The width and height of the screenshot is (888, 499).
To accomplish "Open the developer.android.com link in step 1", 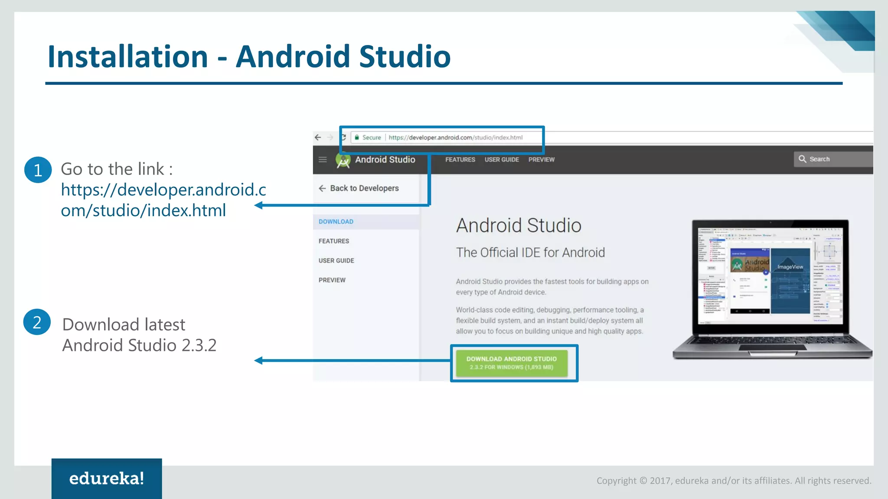I will (163, 200).
